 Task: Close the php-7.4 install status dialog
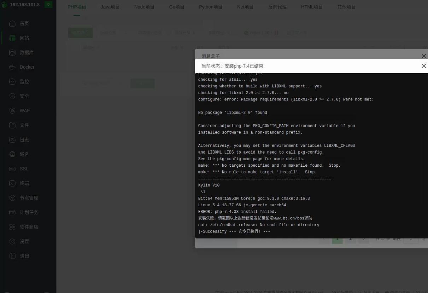(424, 66)
